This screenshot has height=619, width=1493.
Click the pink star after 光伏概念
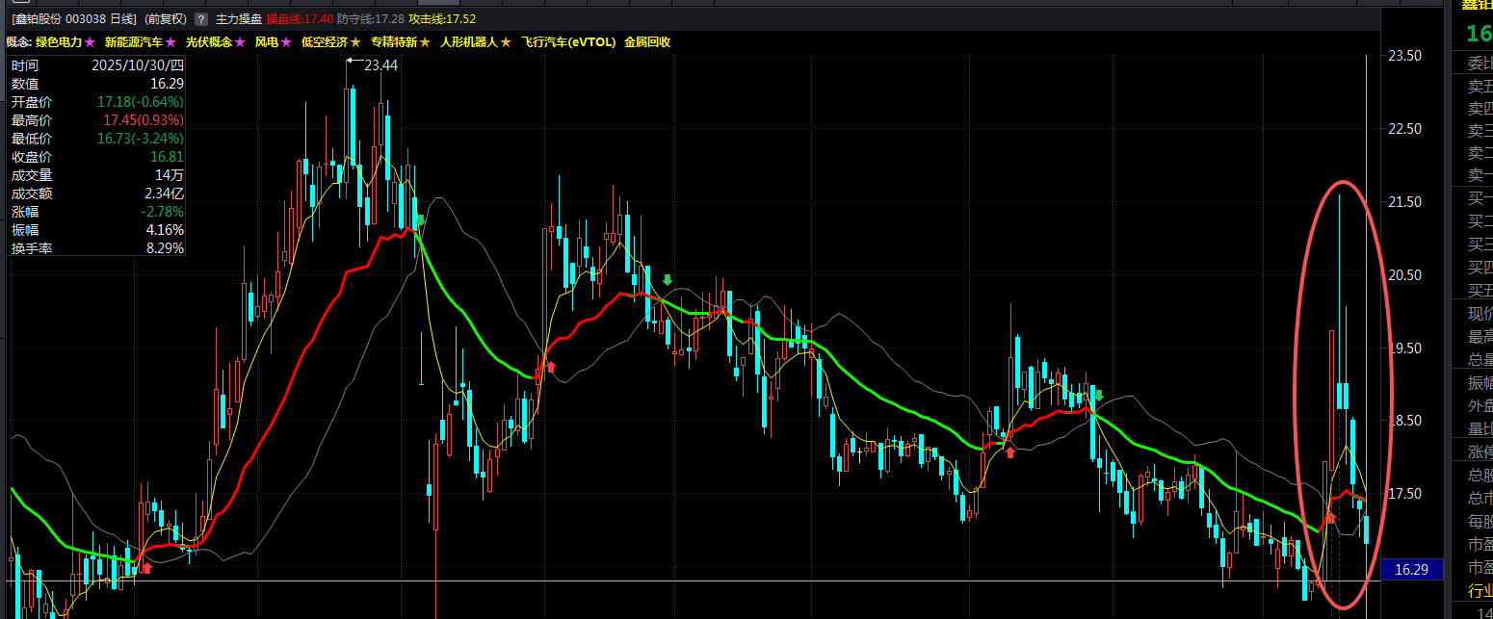240,42
